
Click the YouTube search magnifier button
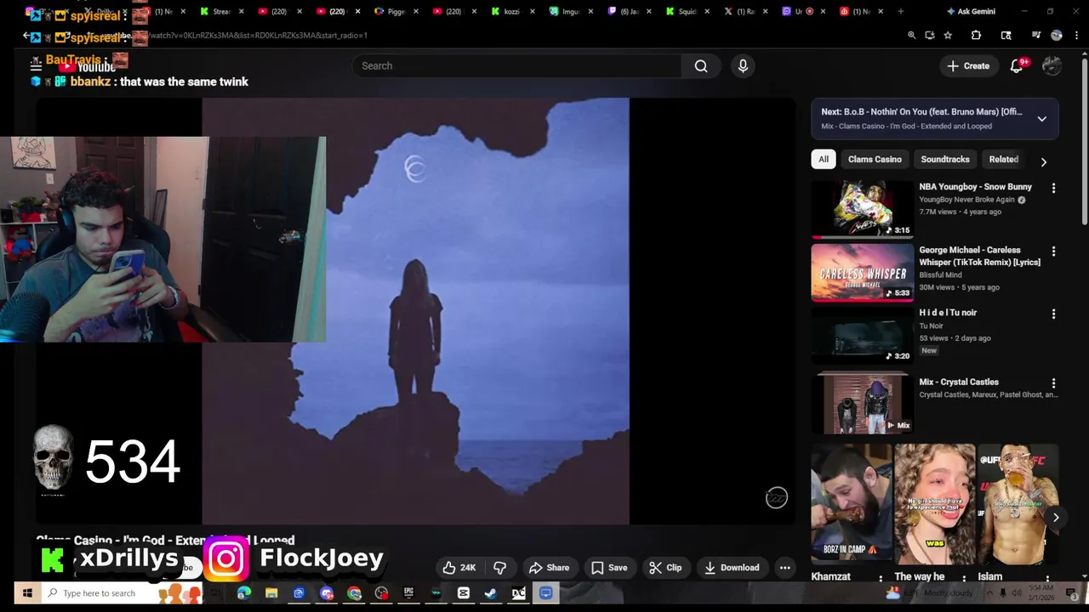point(701,66)
